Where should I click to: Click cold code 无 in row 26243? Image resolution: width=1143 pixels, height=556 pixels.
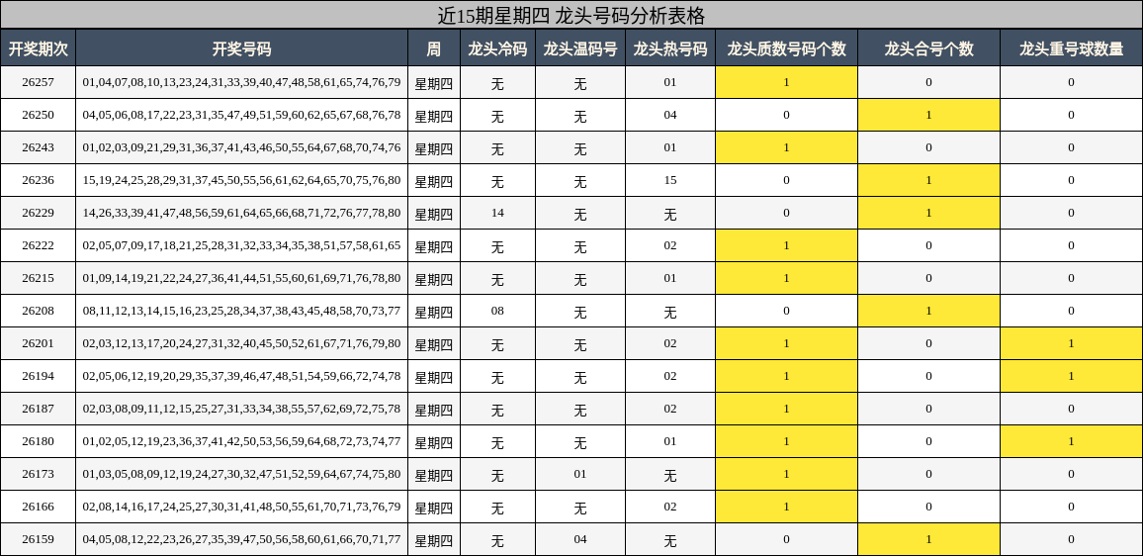[497, 148]
